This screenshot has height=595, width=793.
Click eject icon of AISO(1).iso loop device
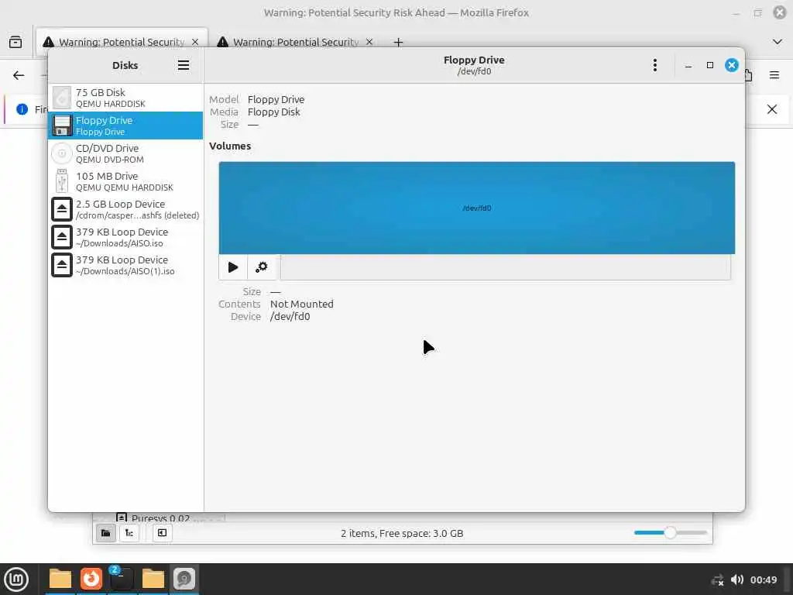[62, 265]
